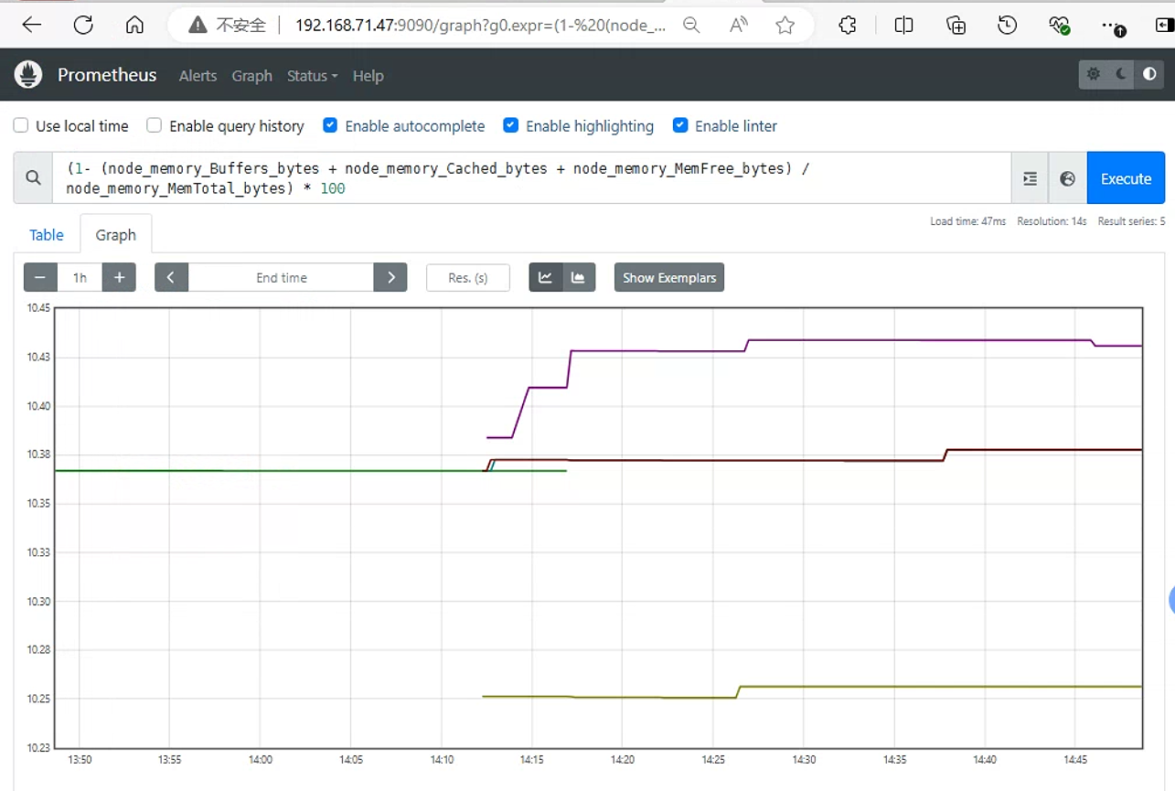
Task: Open the Alerts nav item
Action: [198, 76]
